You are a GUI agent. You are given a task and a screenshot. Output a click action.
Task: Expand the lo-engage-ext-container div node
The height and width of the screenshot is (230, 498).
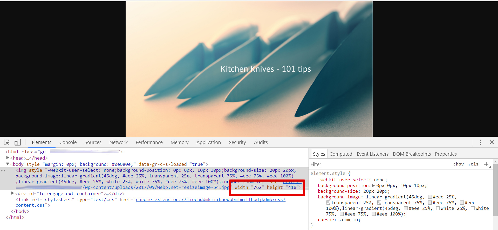12,193
